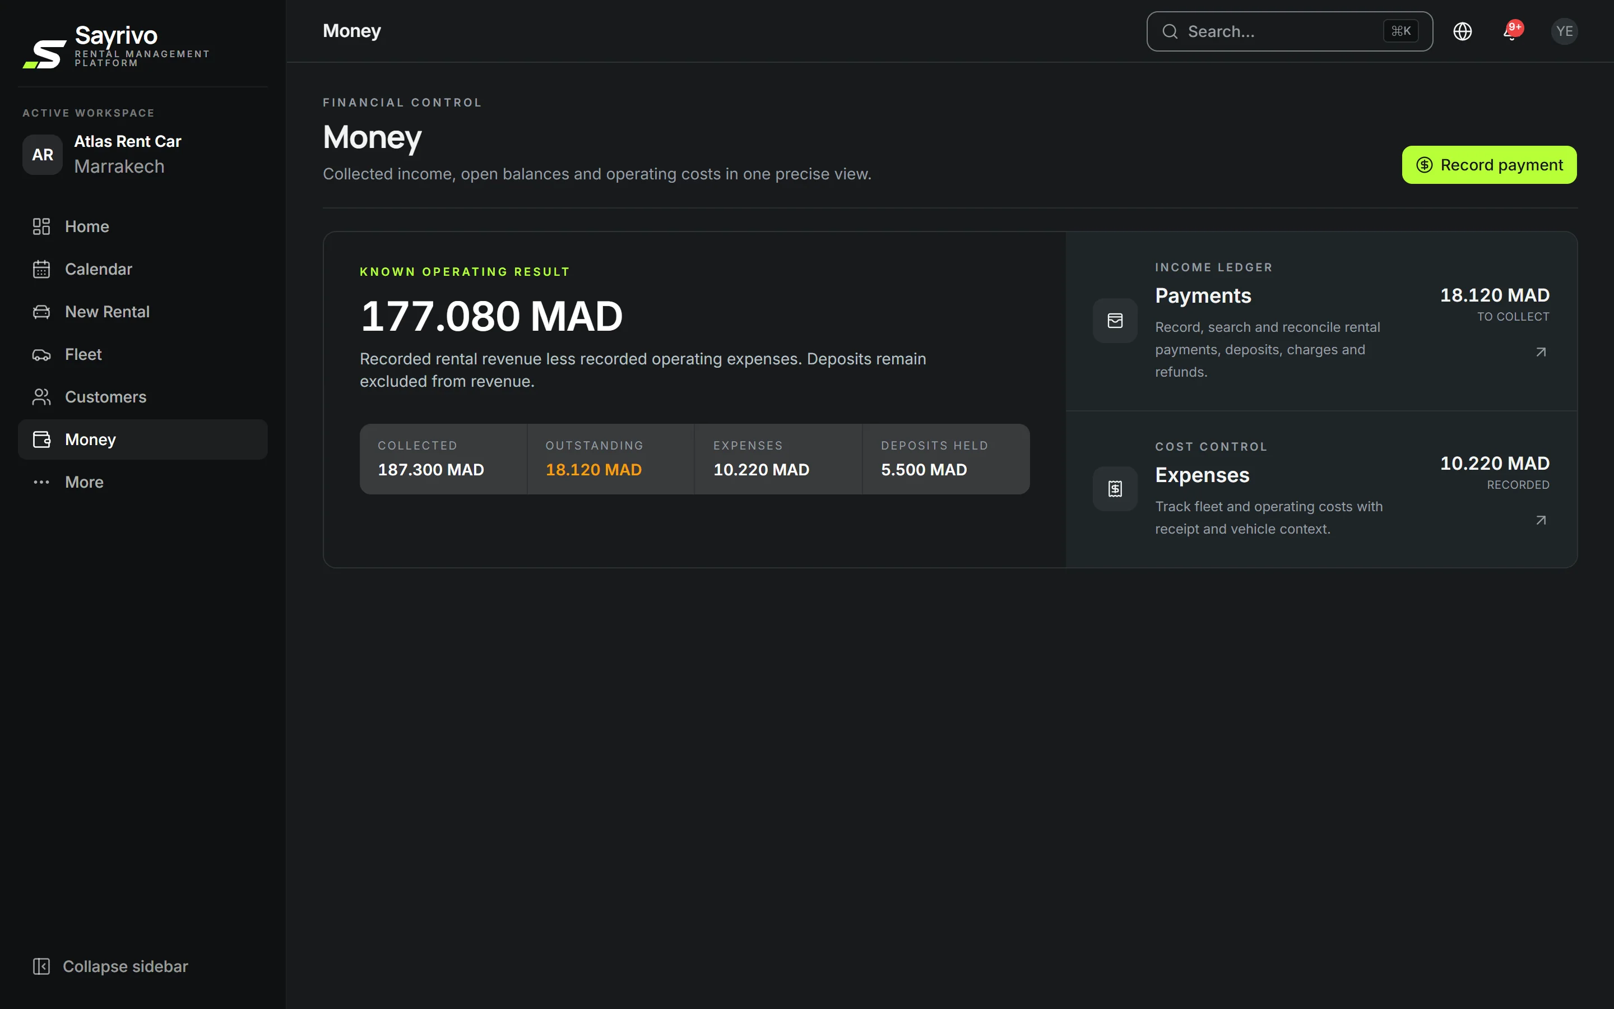The width and height of the screenshot is (1614, 1009).
Task: Click the Collapse sidebar panel icon
Action: [41, 966]
